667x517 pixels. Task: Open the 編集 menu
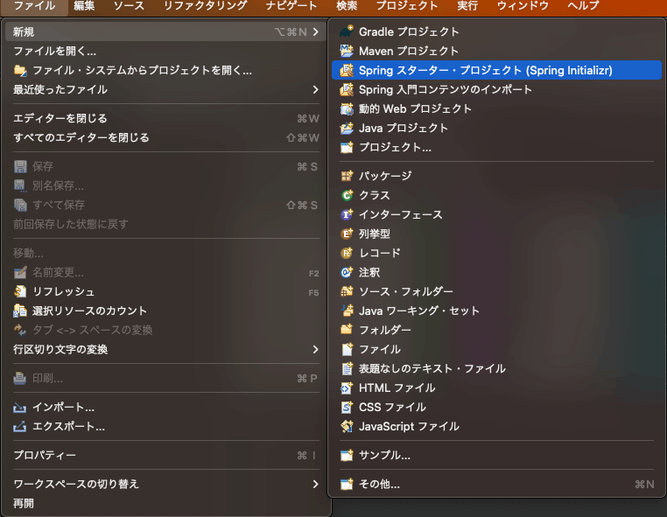tap(84, 6)
